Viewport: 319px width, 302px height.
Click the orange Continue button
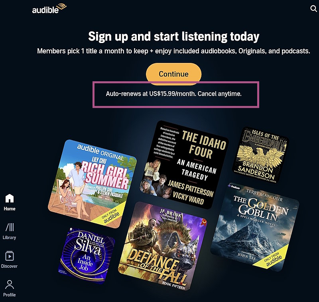[x=173, y=74]
